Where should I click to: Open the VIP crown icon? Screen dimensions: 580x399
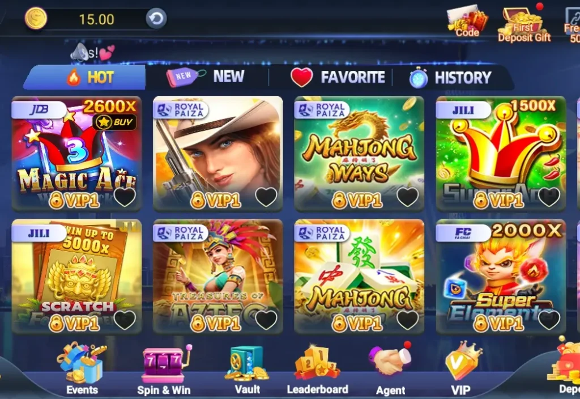pyautogui.click(x=462, y=361)
